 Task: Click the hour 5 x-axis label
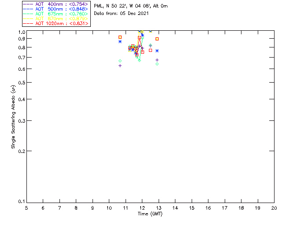point(26,208)
